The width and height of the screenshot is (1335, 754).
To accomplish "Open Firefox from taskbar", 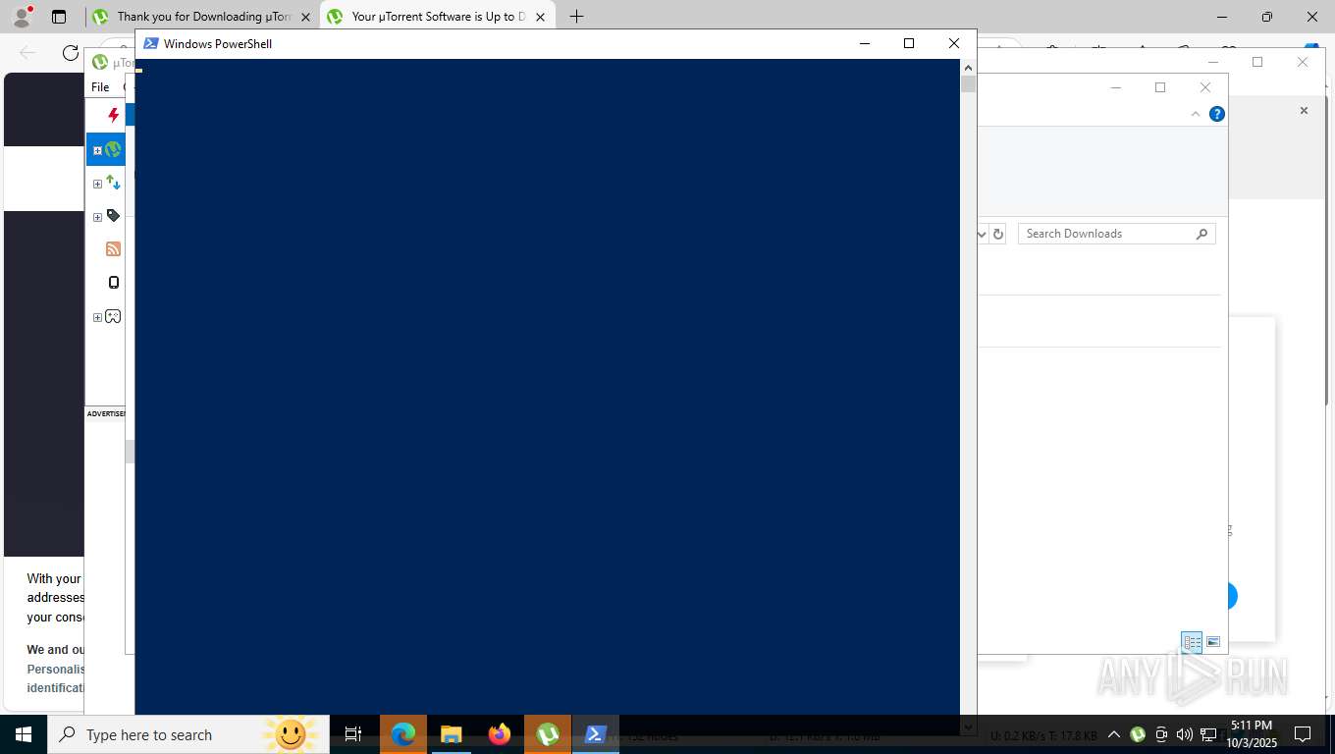I will click(499, 734).
